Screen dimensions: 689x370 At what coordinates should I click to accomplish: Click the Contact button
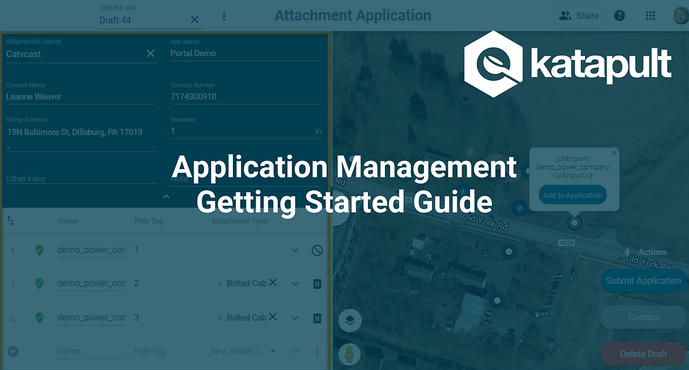pyautogui.click(x=644, y=317)
